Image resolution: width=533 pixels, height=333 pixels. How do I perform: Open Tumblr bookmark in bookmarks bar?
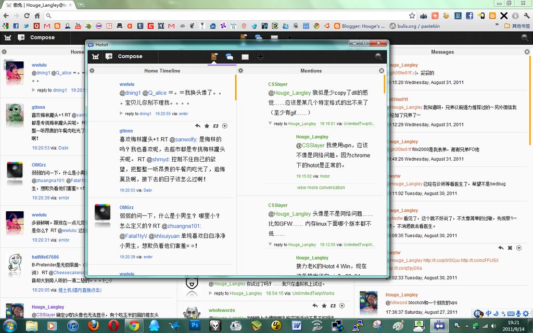pos(140,26)
